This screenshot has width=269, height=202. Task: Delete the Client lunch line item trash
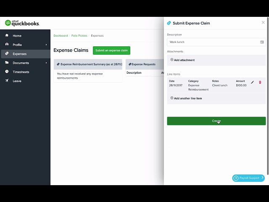click(x=260, y=82)
